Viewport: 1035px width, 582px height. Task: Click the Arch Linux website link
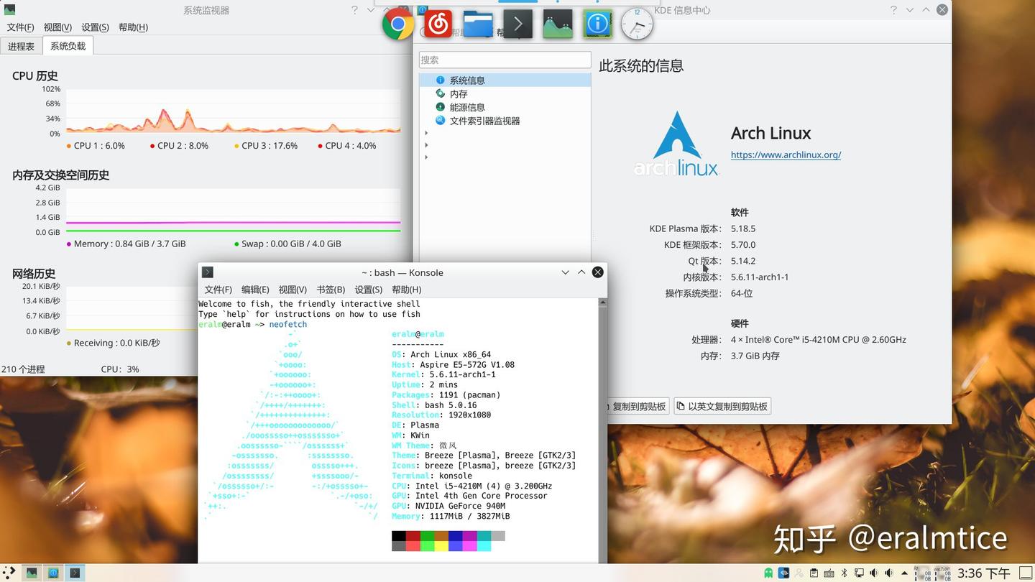click(x=785, y=154)
